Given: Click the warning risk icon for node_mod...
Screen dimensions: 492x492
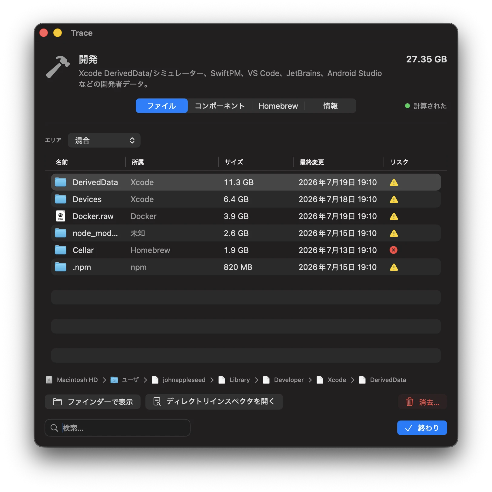Looking at the screenshot, I should pyautogui.click(x=394, y=233).
